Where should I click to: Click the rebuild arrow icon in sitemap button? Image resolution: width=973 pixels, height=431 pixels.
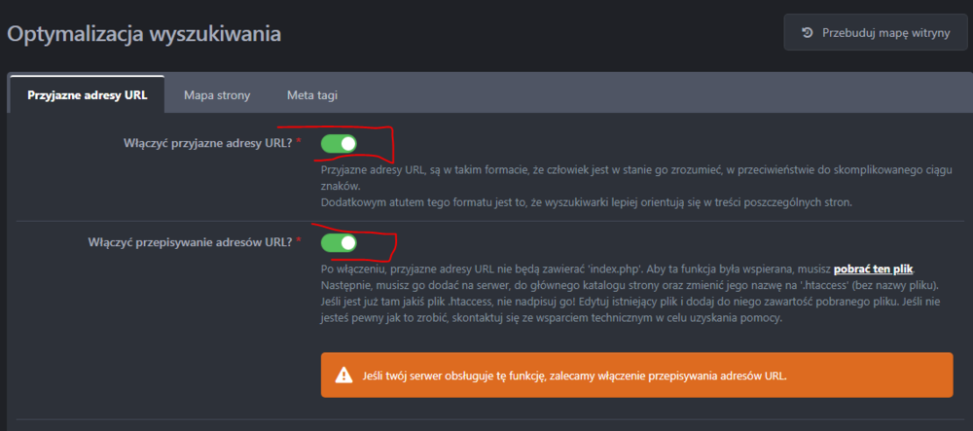pyautogui.click(x=808, y=33)
